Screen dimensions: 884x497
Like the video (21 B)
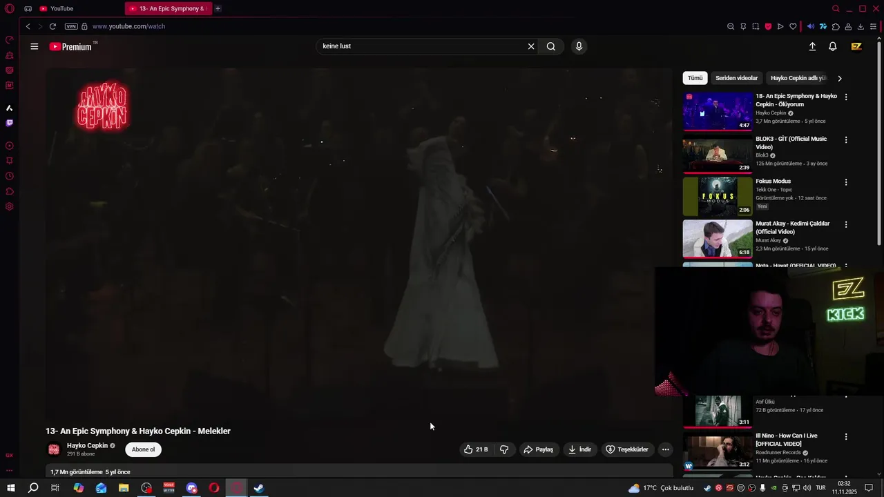[476, 449]
